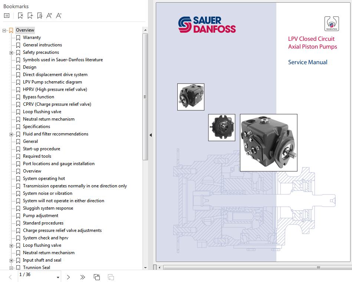
Task: Click the Service Manual title text
Action: [x=307, y=62]
